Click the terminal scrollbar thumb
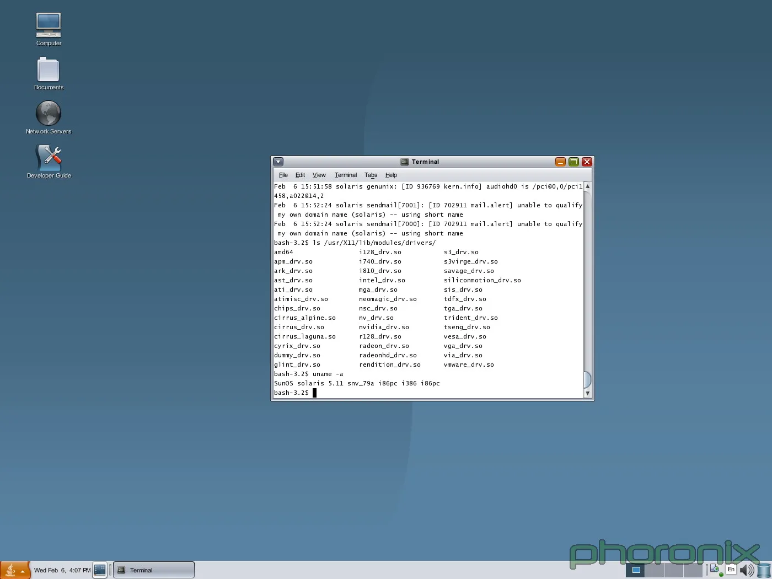Screen dimensions: 772x579 click(588, 380)
